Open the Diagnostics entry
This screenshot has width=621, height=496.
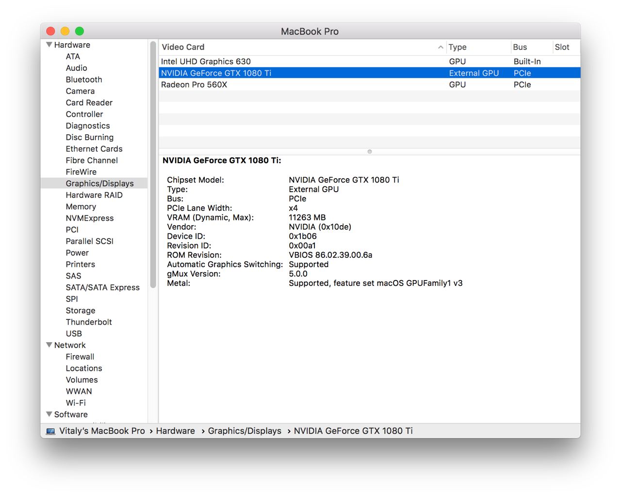click(x=88, y=126)
